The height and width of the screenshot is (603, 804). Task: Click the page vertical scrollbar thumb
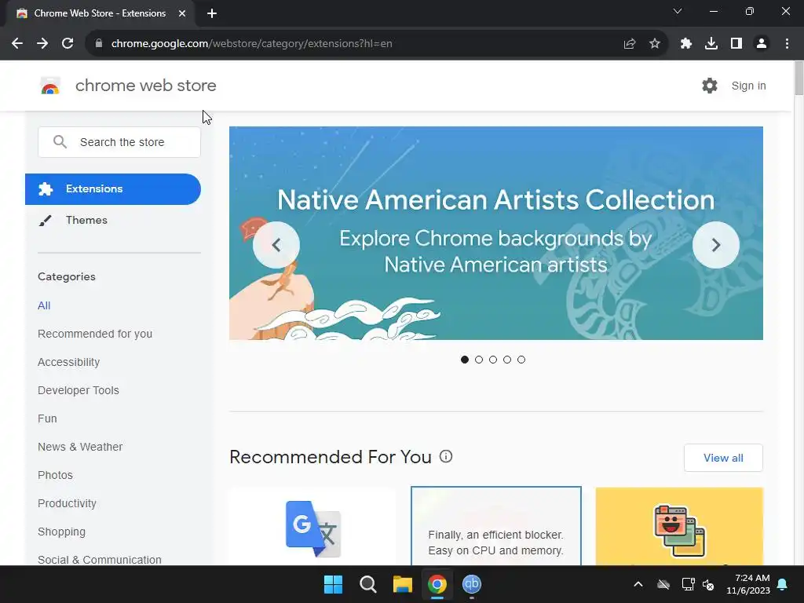pyautogui.click(x=799, y=78)
